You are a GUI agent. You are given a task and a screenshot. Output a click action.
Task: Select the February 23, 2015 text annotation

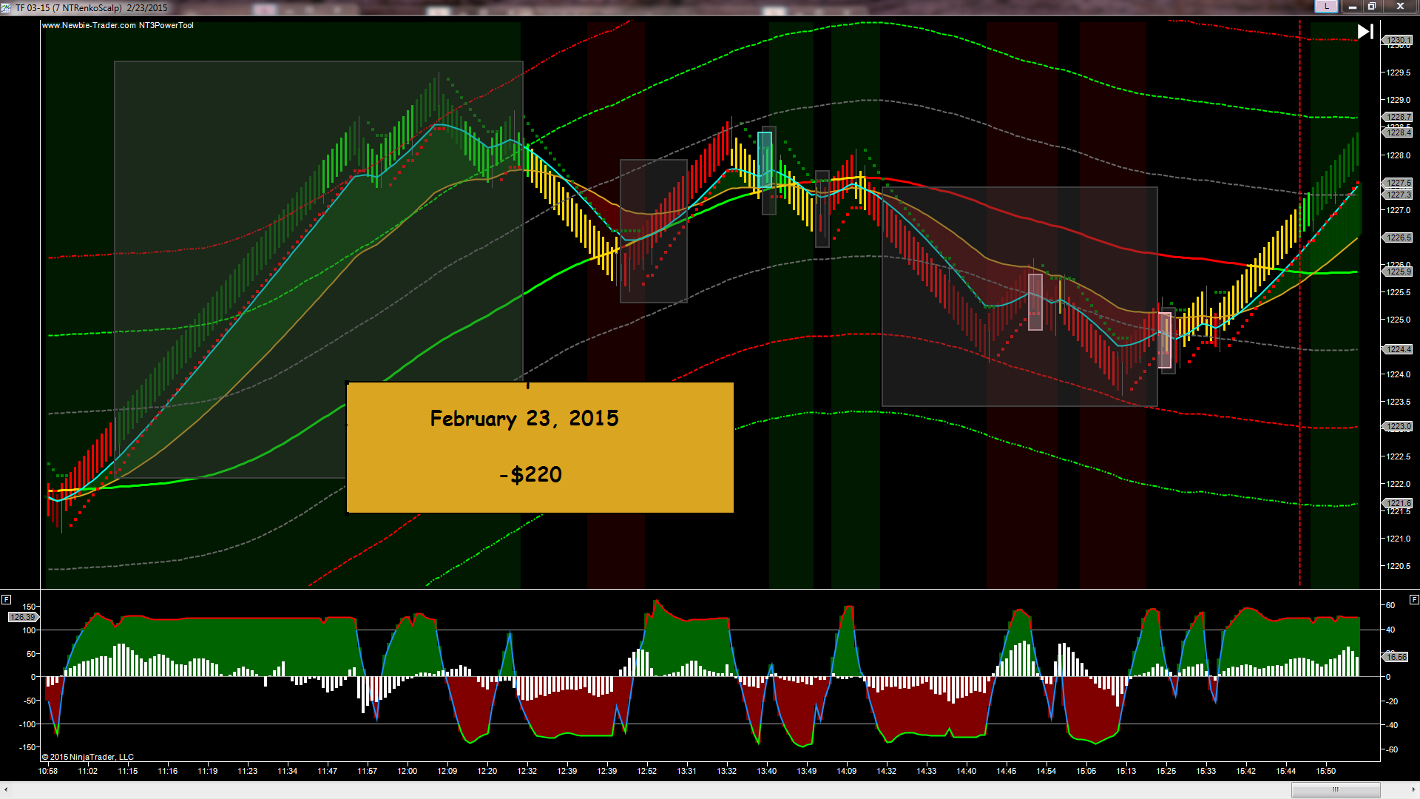(x=524, y=419)
